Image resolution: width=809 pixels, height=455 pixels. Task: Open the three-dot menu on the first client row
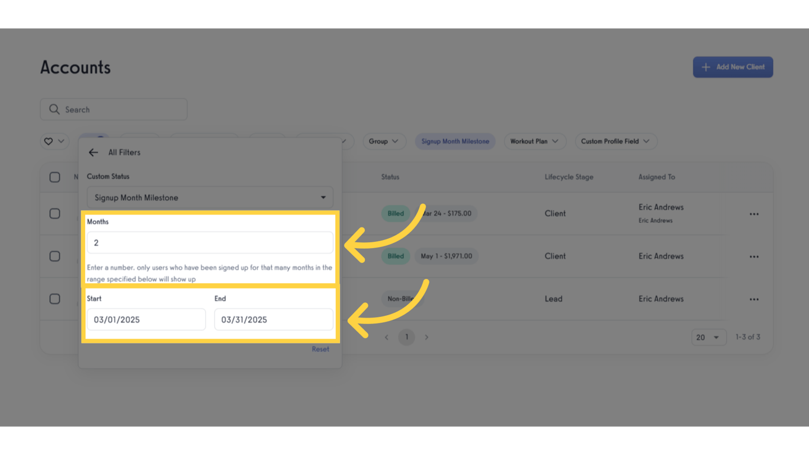click(754, 213)
